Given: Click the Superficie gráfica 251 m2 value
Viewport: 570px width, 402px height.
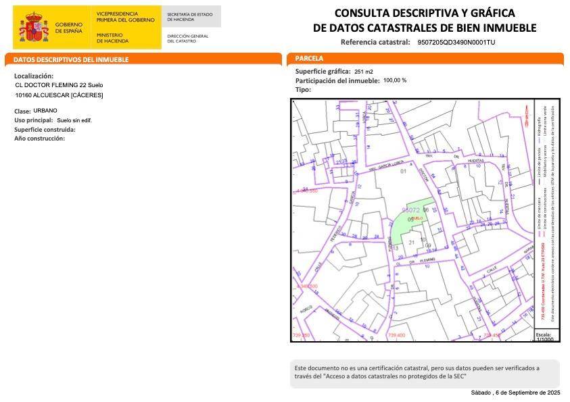Looking at the screenshot, I should [364, 72].
